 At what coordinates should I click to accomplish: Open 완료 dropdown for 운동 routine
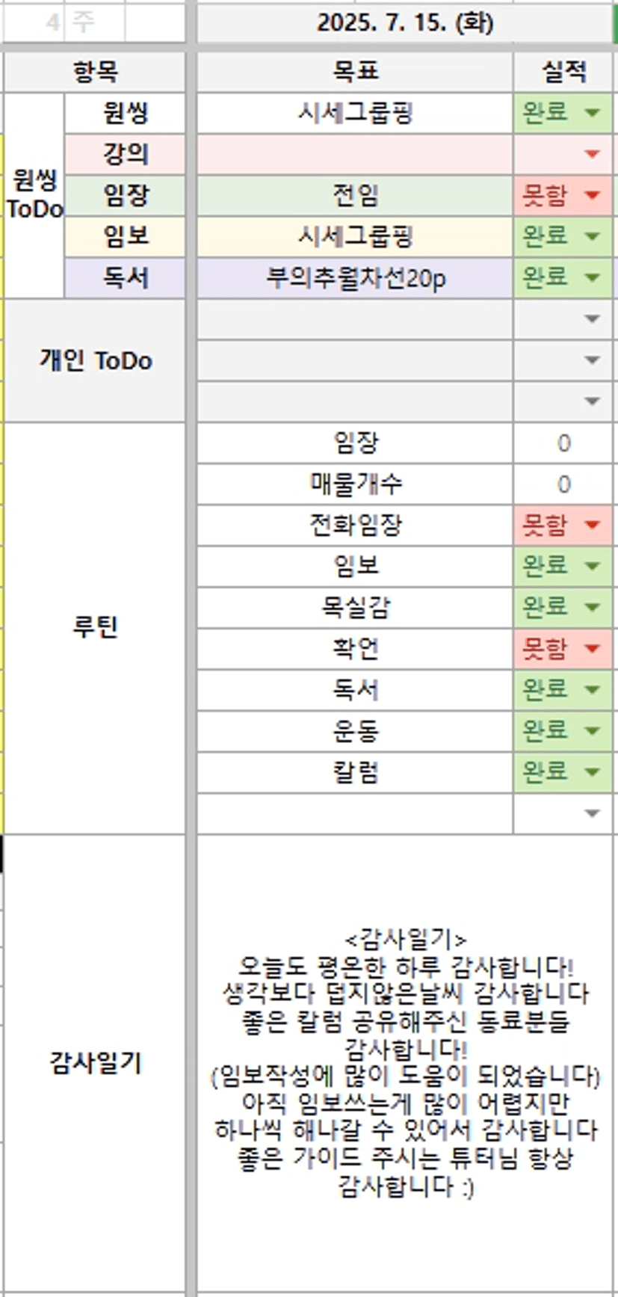(x=592, y=730)
